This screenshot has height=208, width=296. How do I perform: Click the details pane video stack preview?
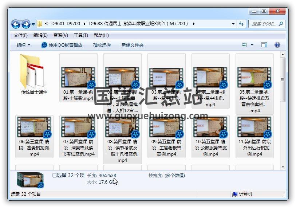pyautogui.click(x=30, y=180)
